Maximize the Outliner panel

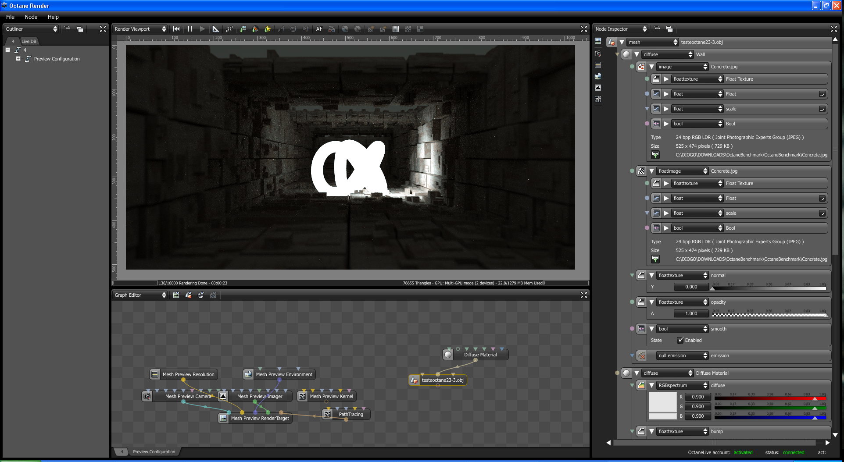click(103, 29)
